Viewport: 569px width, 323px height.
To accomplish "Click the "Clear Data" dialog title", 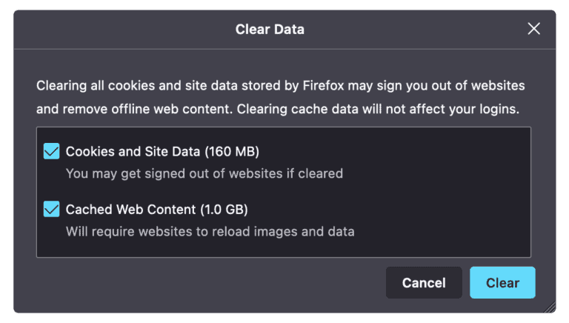I will point(270,30).
